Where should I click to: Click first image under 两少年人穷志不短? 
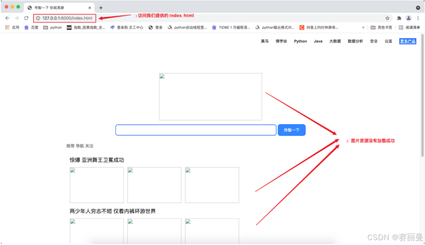point(97,231)
